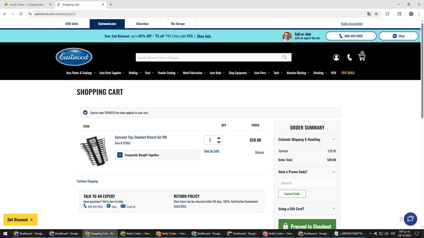Expand Frequently Bought Together
Screen dimensions: 424x238
[x=157, y=155]
